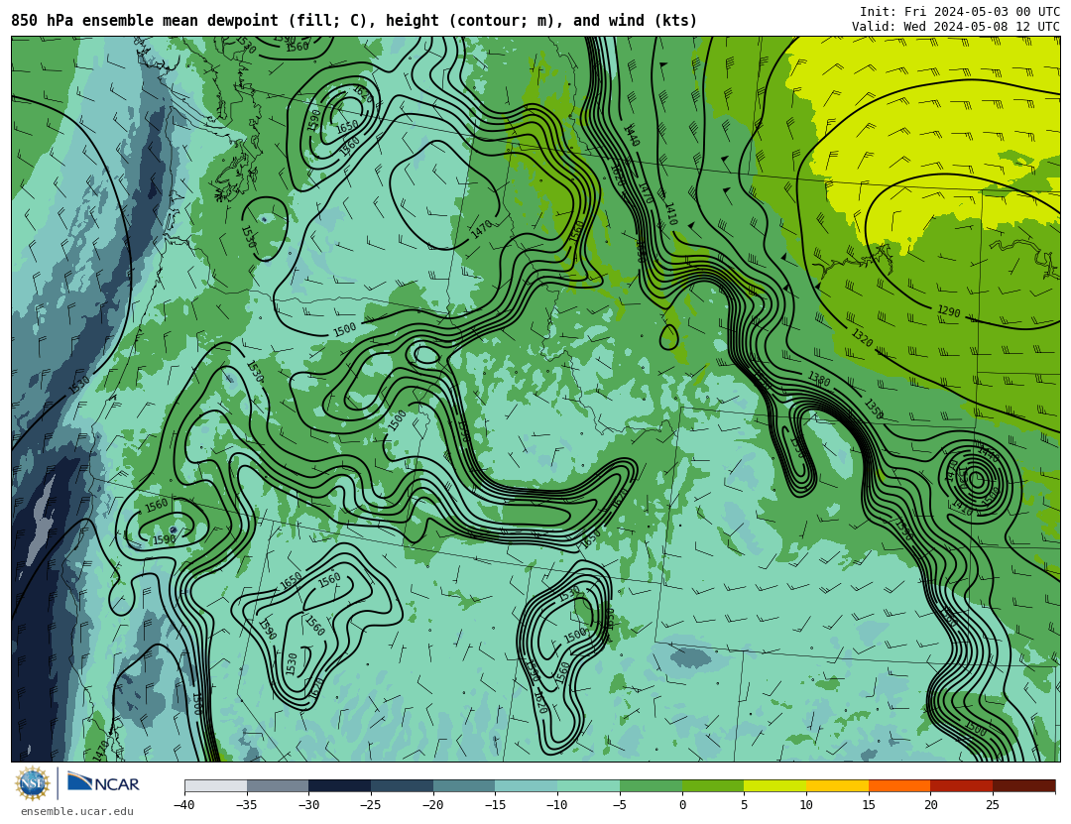The height and width of the screenshot is (824, 1071).
Task: Click the -30 colorbar tick label
Action: click(308, 805)
